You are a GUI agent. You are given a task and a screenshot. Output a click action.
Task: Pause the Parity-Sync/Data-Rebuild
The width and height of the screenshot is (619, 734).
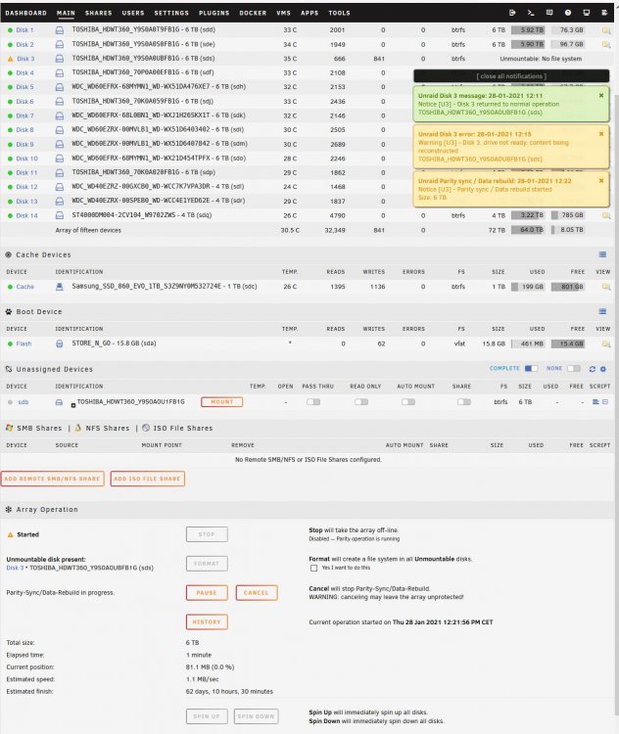207,593
